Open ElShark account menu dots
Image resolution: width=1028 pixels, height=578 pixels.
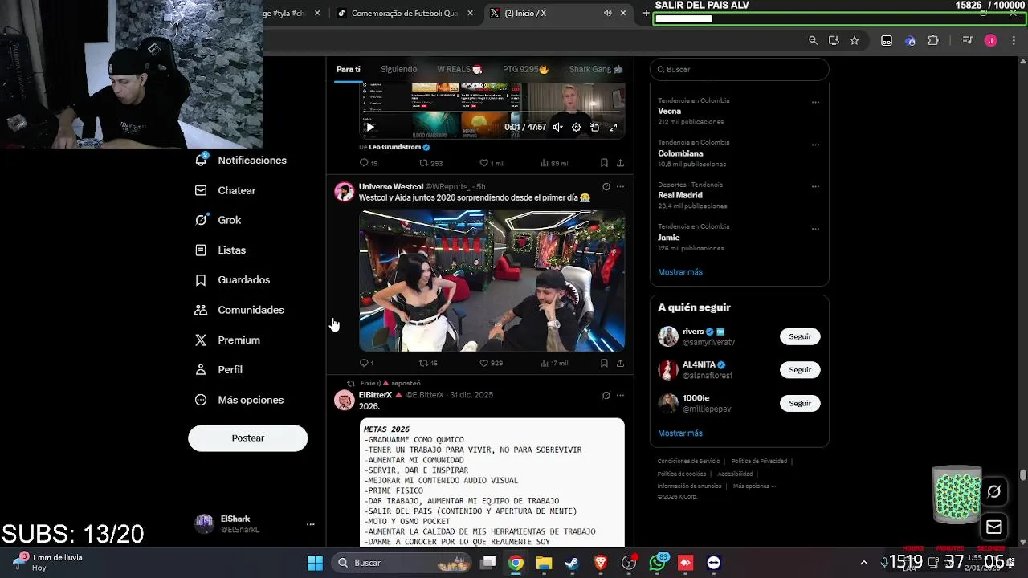[310, 524]
